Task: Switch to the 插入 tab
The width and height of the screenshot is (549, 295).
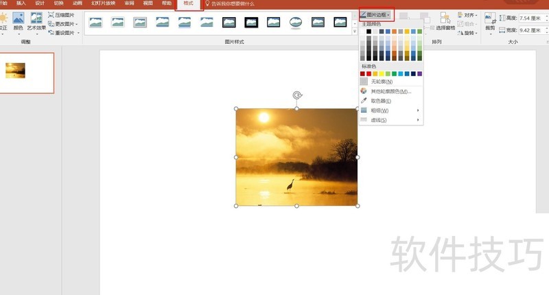Action: [x=21, y=3]
